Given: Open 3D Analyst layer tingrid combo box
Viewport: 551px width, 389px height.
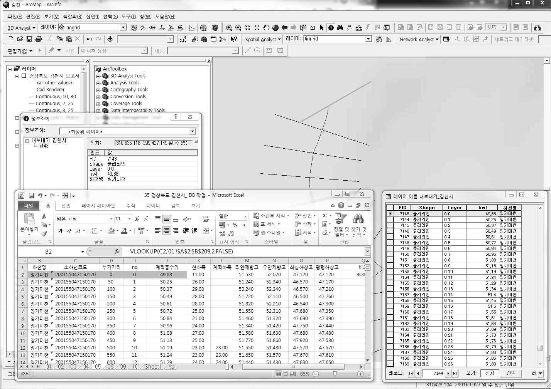Looking at the screenshot, I should (x=92, y=27).
